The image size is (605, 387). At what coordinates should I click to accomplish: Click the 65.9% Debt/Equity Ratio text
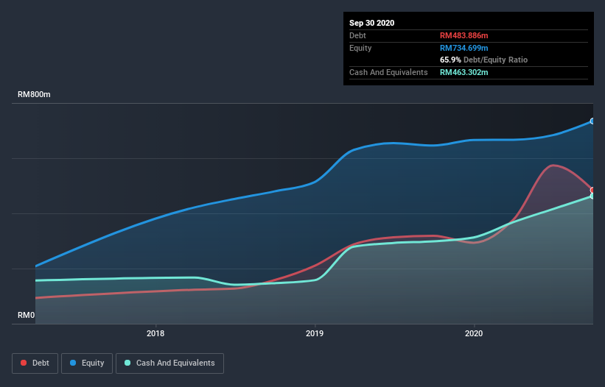click(483, 60)
